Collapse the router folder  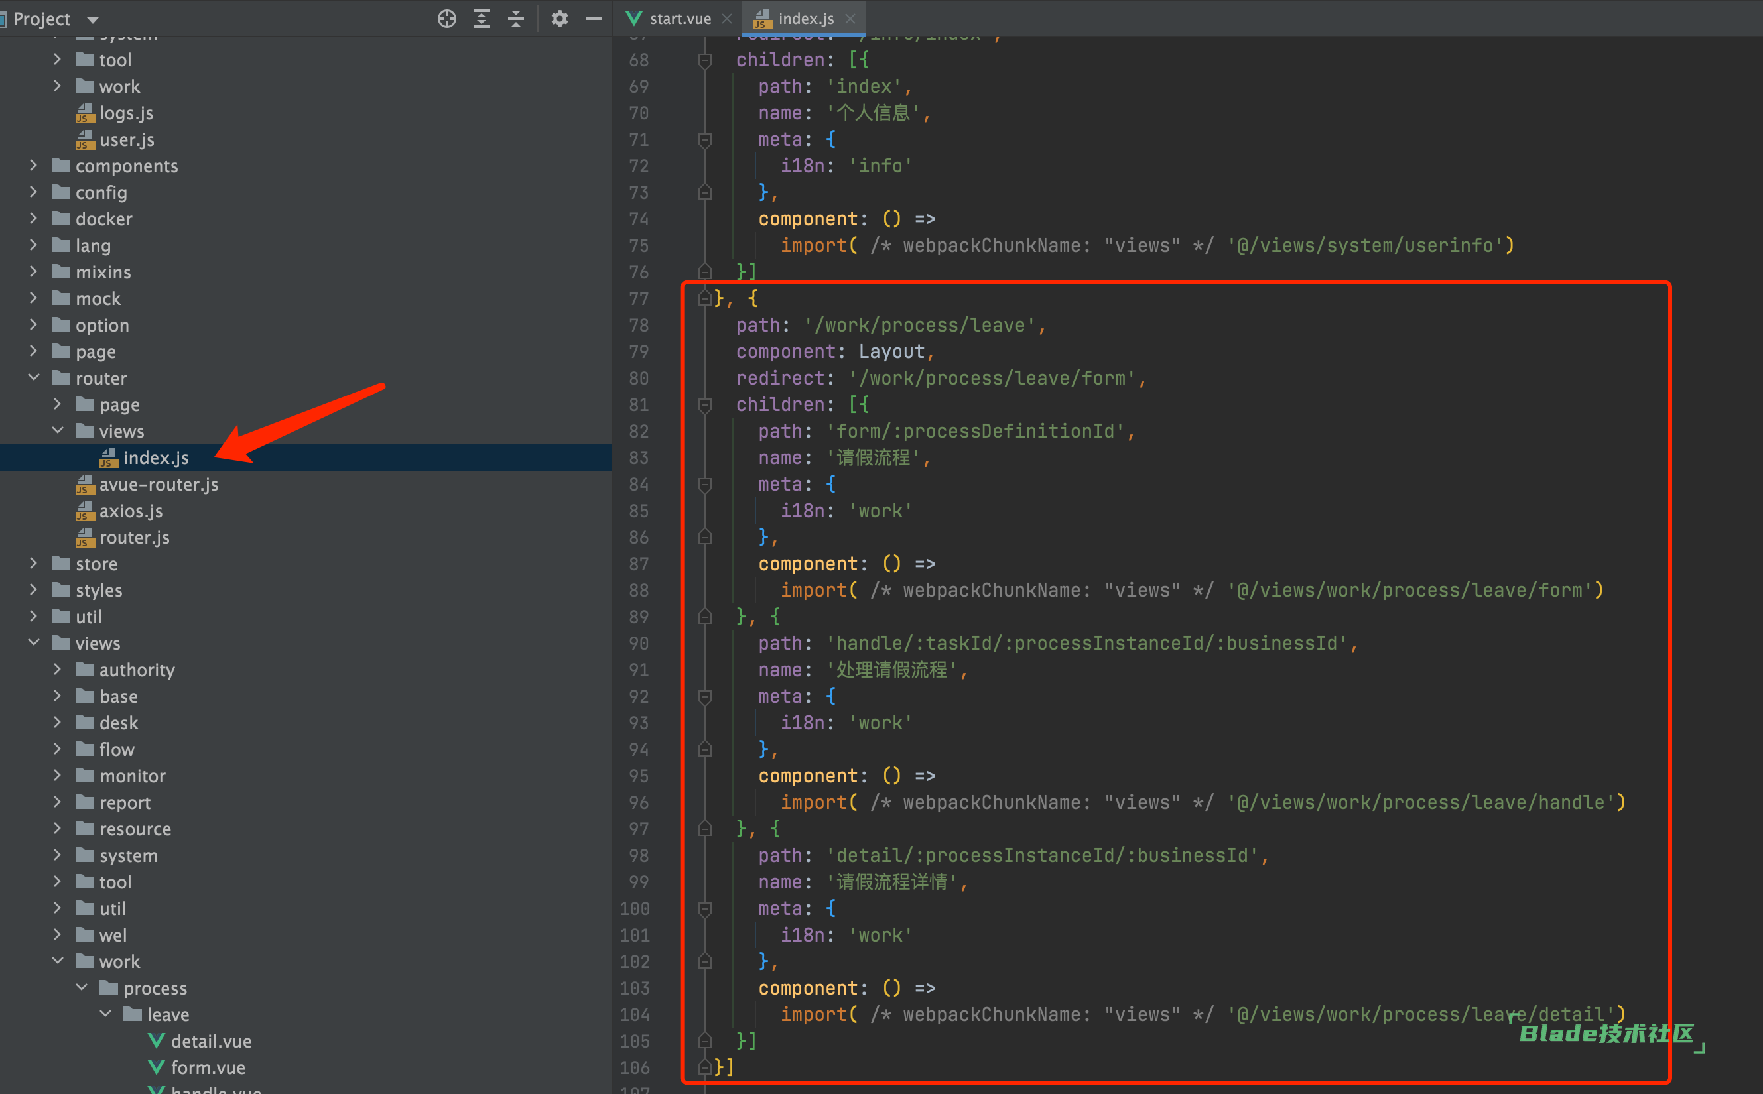[x=33, y=379]
